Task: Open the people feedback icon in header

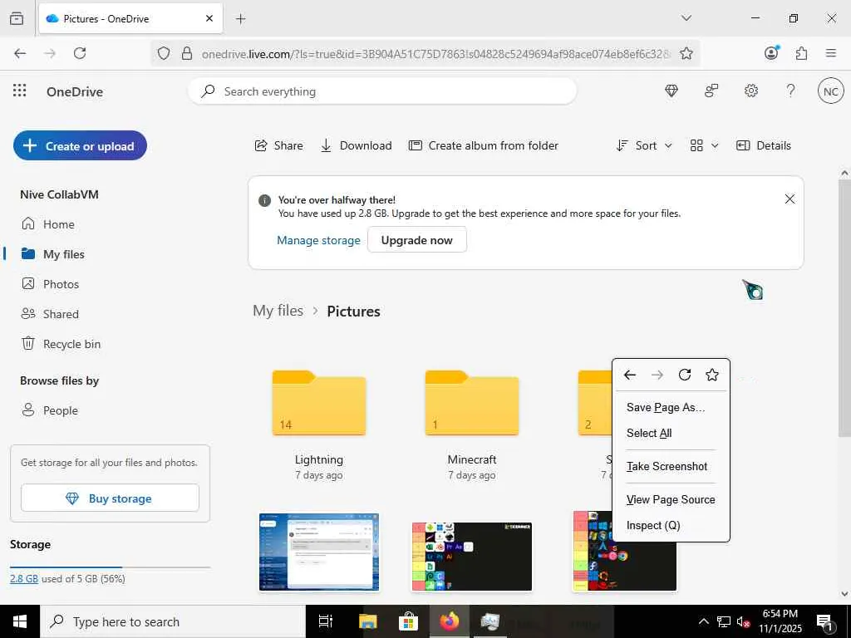Action: click(711, 91)
